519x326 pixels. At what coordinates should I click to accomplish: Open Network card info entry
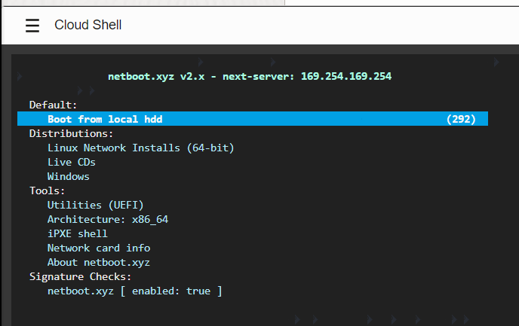[99, 248]
